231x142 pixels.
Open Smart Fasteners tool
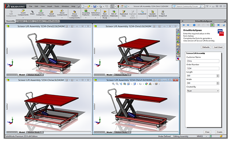pos(51,14)
